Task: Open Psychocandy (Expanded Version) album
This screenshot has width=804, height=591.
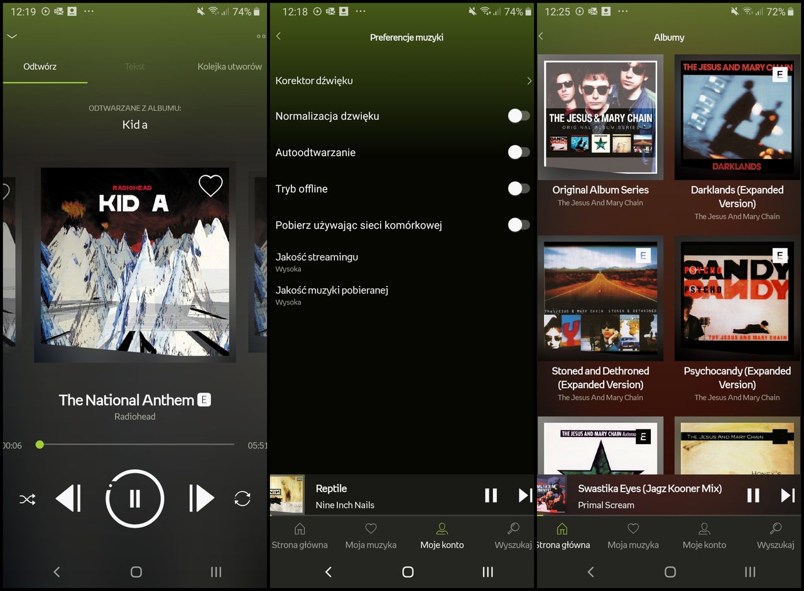Action: 737,298
